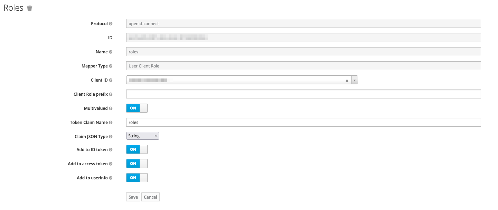
Task: Toggle Add to userinfo setting
Action: pyautogui.click(x=137, y=178)
